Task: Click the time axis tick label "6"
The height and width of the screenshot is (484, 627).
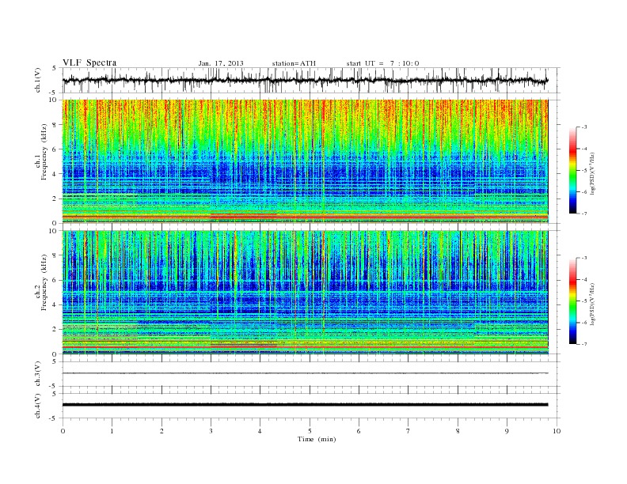Action: pos(359,431)
